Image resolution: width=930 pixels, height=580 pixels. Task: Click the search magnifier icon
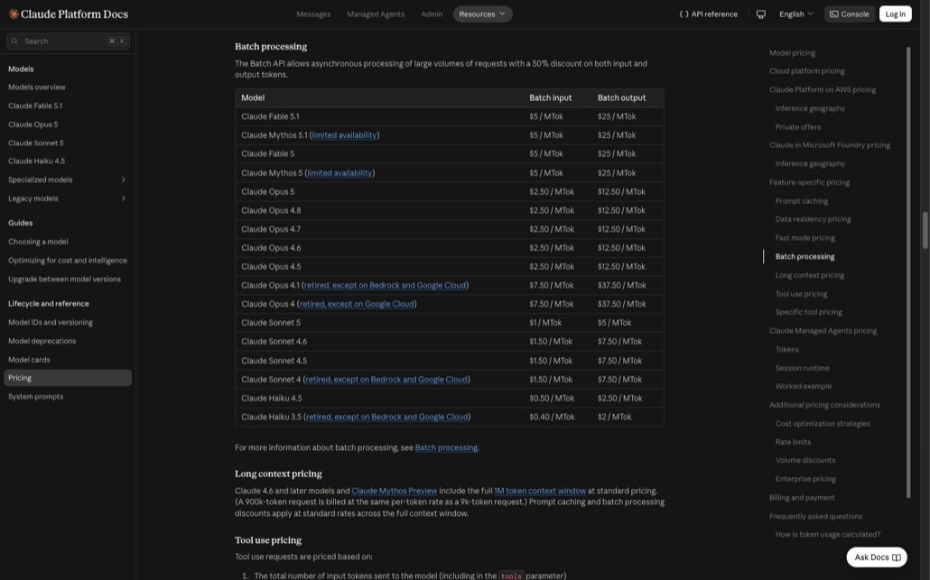[14, 41]
